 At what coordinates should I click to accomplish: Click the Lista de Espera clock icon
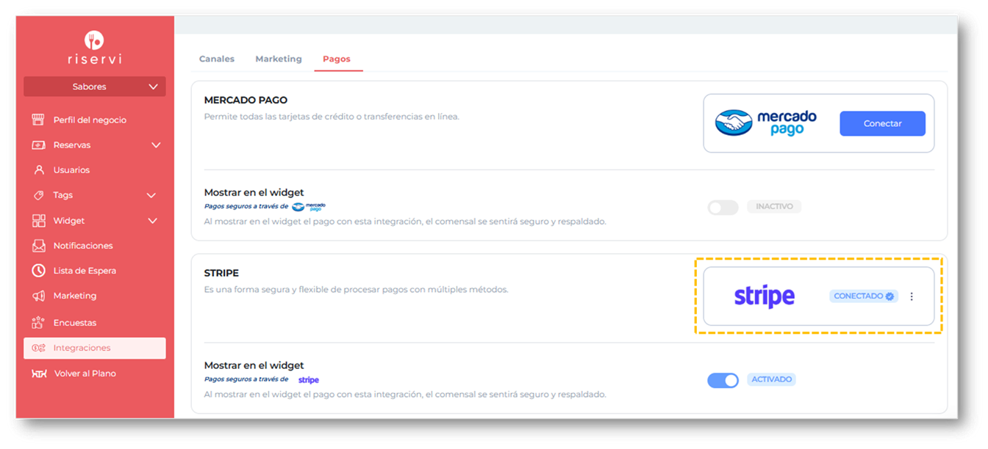click(x=39, y=271)
